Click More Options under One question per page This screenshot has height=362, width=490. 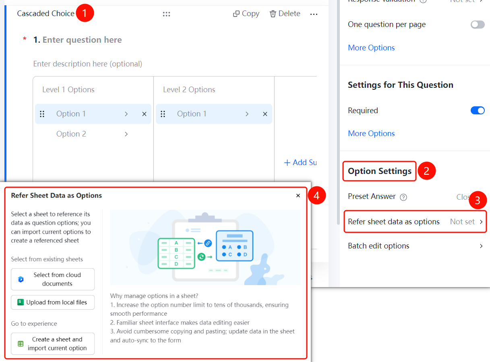point(371,48)
